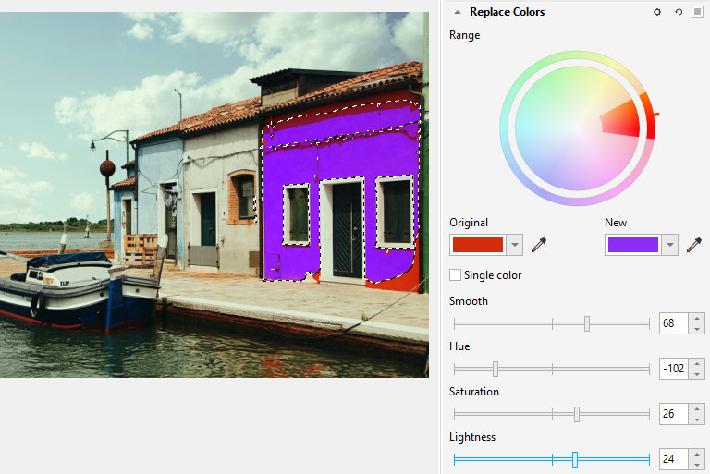Click the Smooth slider track

pyautogui.click(x=552, y=323)
